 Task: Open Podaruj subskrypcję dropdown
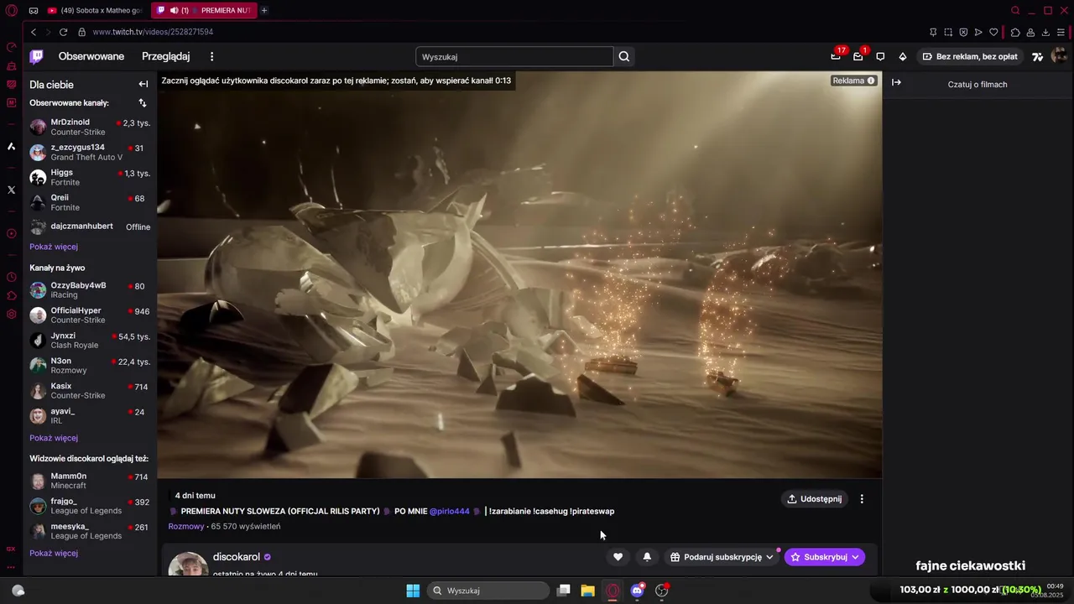coord(722,557)
